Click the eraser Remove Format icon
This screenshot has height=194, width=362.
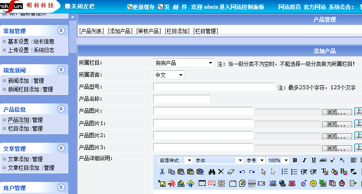pyautogui.click(x=231, y=172)
